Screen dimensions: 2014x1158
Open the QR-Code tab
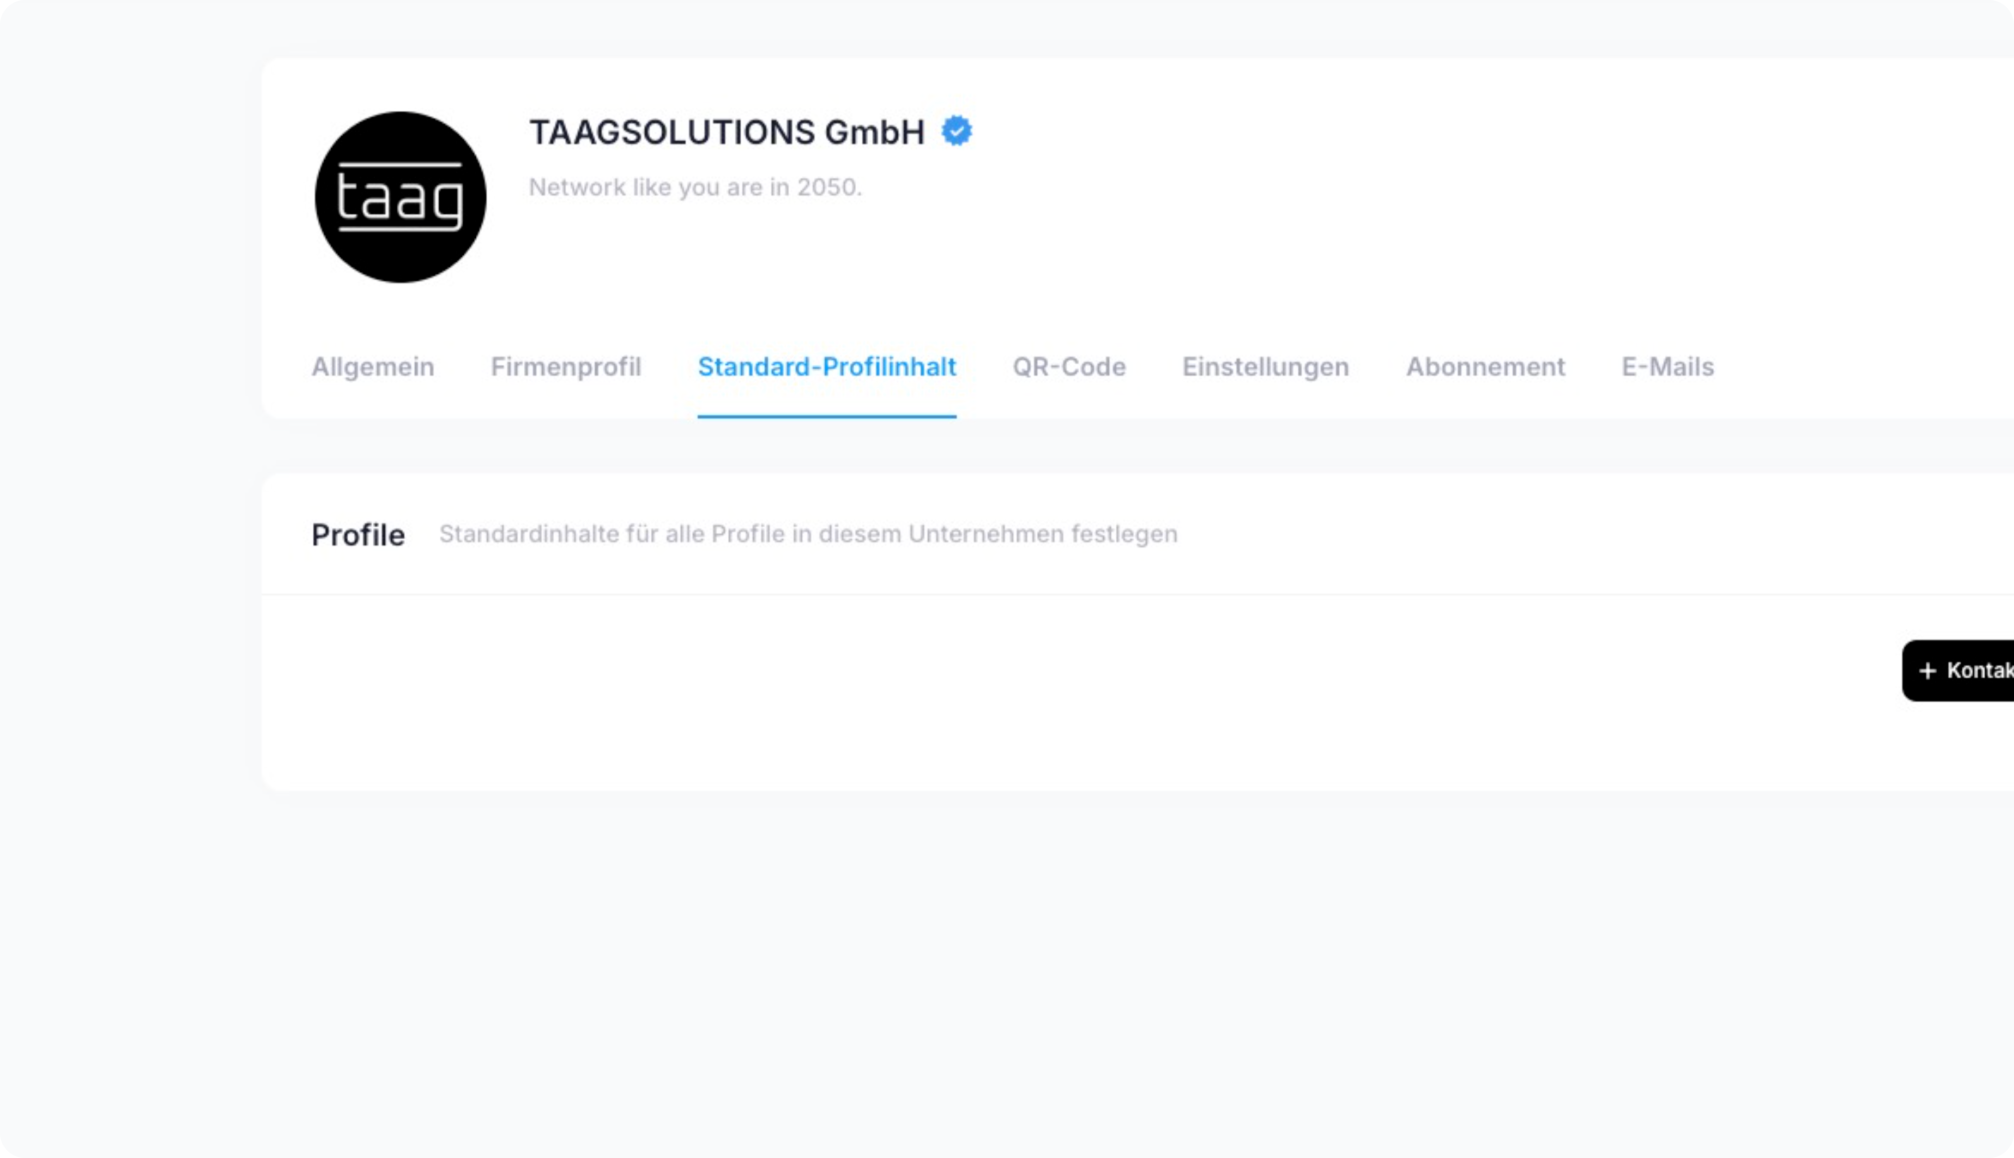[x=1068, y=367]
